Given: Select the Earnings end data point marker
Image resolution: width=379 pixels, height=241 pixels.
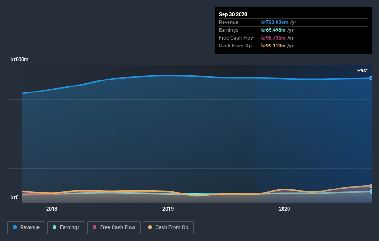Looking at the screenshot, I should [371, 192].
